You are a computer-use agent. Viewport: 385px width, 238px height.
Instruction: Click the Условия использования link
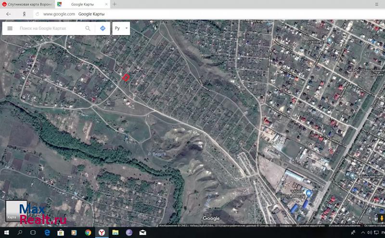point(341,225)
